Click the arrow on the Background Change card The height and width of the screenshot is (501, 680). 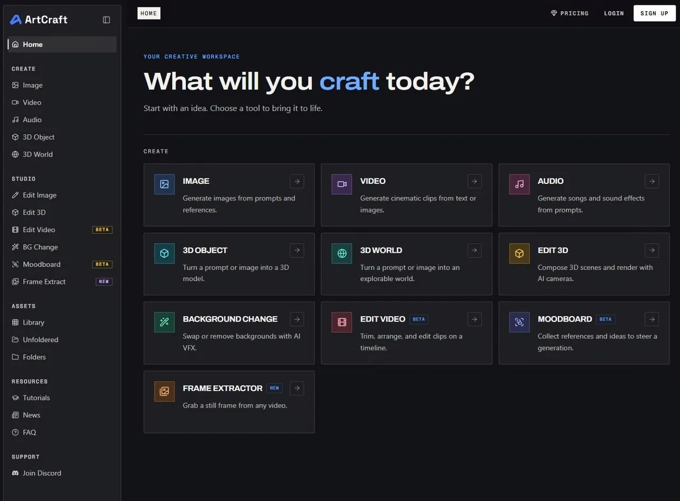pos(297,319)
